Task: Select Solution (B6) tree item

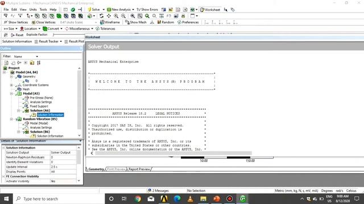Action: (40, 132)
